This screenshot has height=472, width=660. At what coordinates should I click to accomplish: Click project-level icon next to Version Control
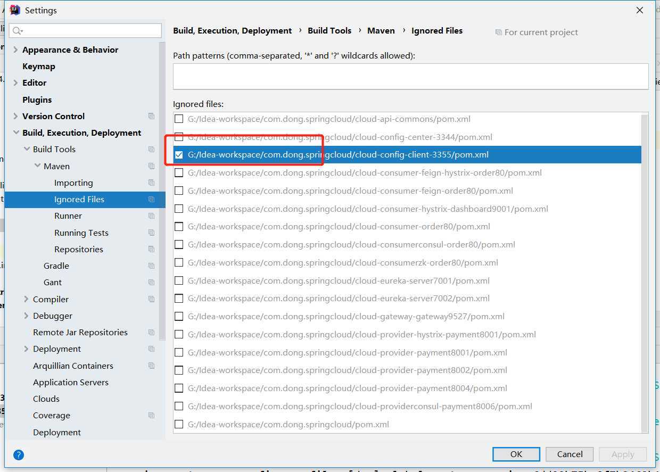click(x=152, y=116)
